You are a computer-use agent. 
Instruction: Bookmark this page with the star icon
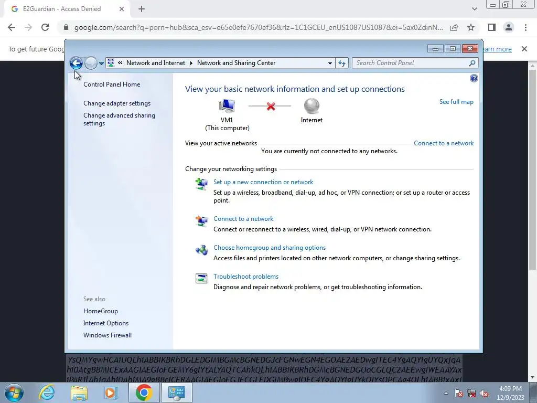click(x=471, y=27)
